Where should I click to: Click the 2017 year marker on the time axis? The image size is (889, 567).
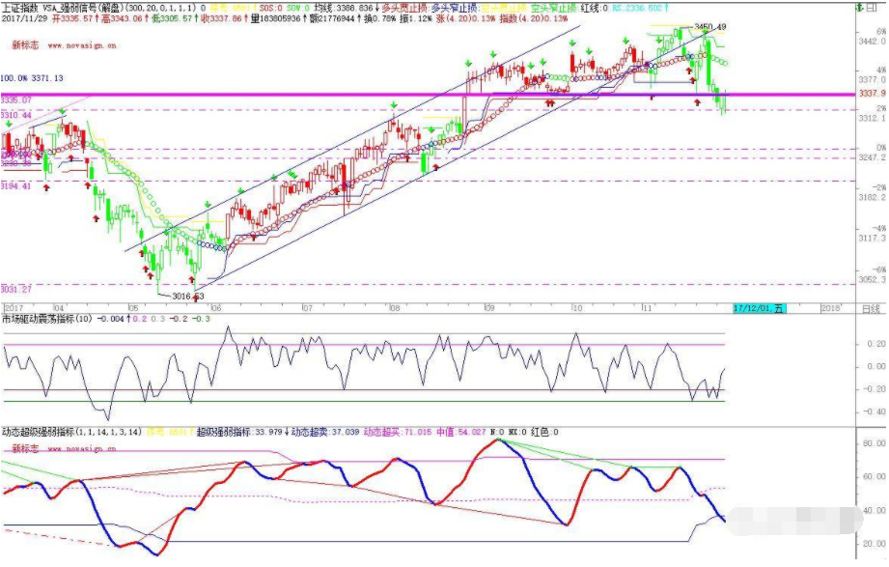[14, 308]
